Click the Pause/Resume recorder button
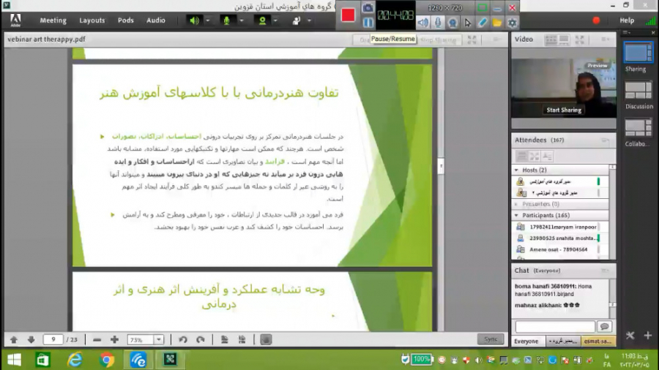 click(368, 22)
